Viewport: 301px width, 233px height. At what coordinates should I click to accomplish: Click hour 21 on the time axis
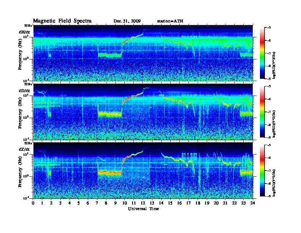coord(225,203)
